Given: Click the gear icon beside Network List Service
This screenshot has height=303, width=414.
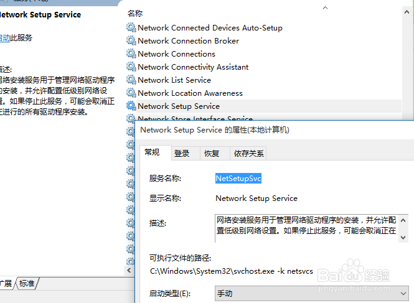Looking at the screenshot, I should [x=131, y=80].
